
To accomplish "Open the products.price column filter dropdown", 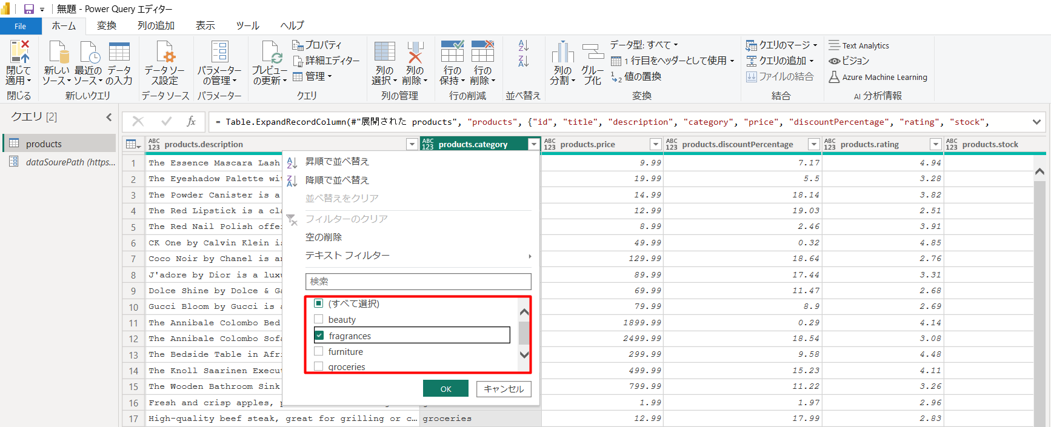I will (655, 144).
